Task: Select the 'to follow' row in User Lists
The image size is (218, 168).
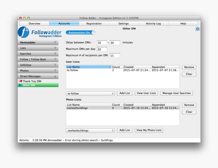Action: point(123,70)
